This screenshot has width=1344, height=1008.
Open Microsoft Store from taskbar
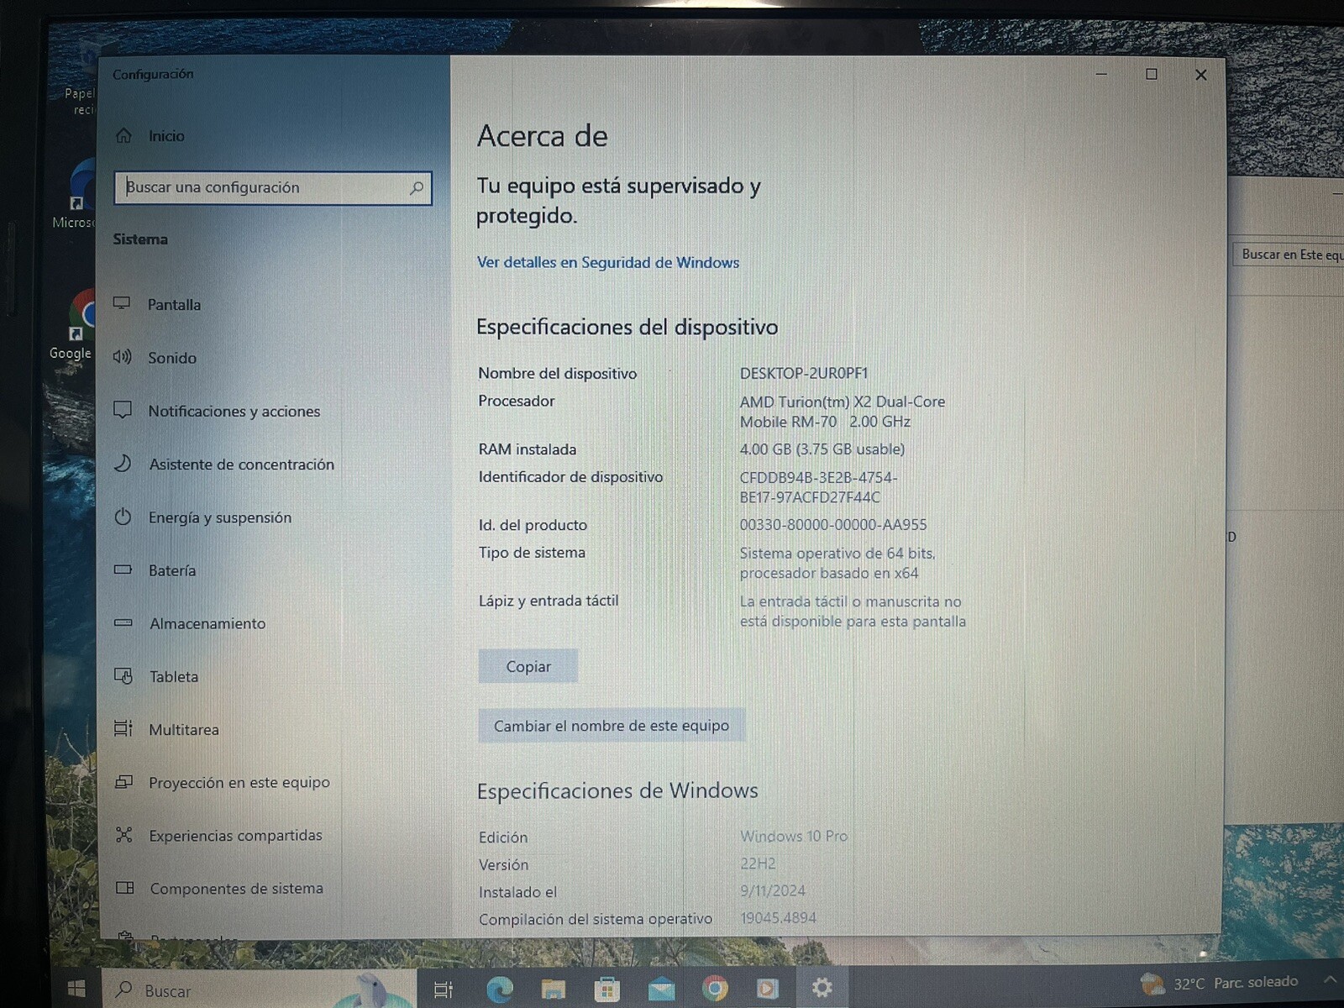(606, 990)
